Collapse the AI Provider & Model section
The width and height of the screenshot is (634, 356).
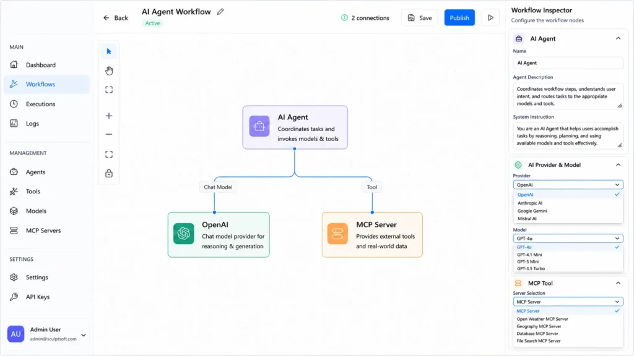click(x=619, y=164)
